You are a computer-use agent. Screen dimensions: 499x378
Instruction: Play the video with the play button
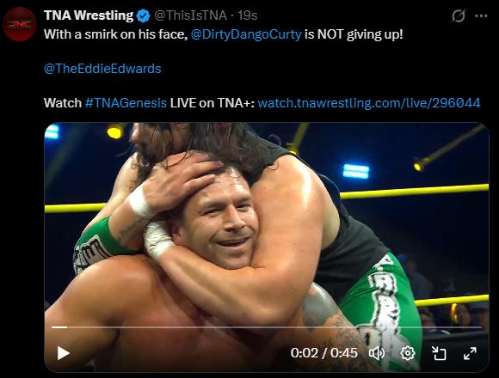(x=64, y=353)
